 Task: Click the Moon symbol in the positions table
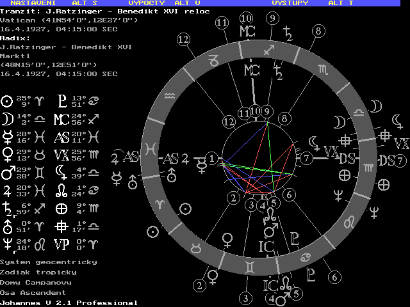point(7,119)
